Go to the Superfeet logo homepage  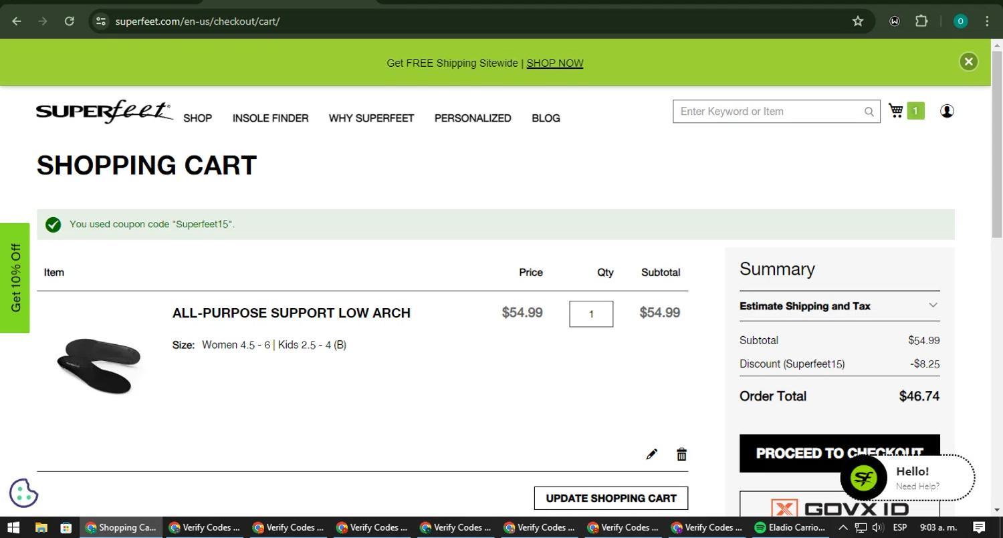(104, 111)
